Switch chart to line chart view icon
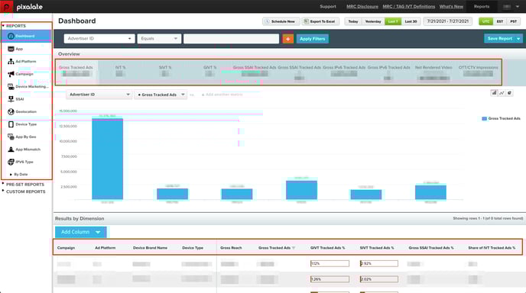 pos(502,93)
